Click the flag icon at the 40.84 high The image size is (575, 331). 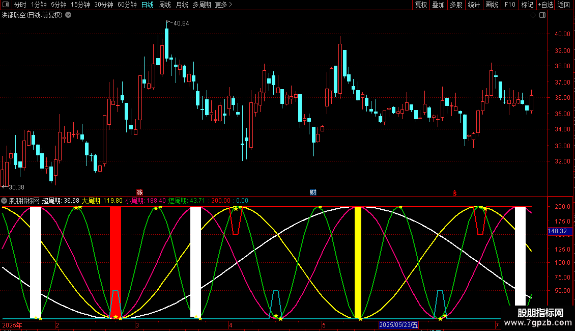169,21
